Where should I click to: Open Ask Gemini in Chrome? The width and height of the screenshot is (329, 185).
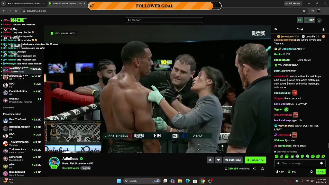[x=293, y=3]
